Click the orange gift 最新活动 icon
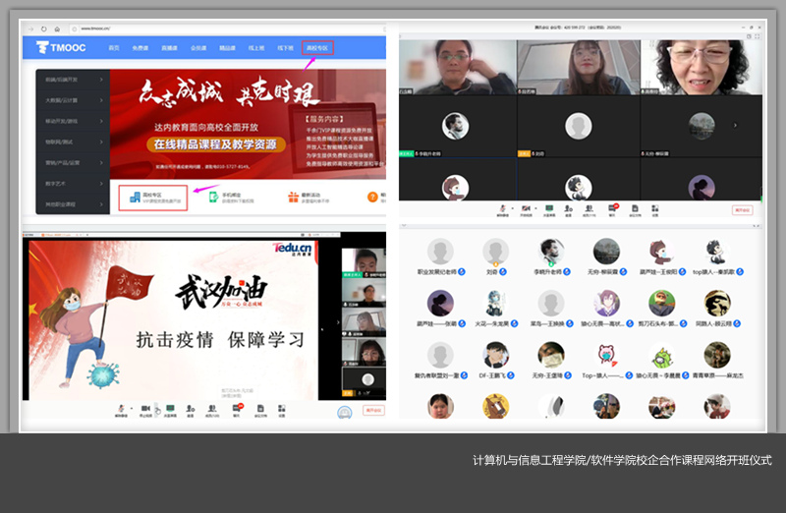This screenshot has height=513, width=786. [293, 197]
